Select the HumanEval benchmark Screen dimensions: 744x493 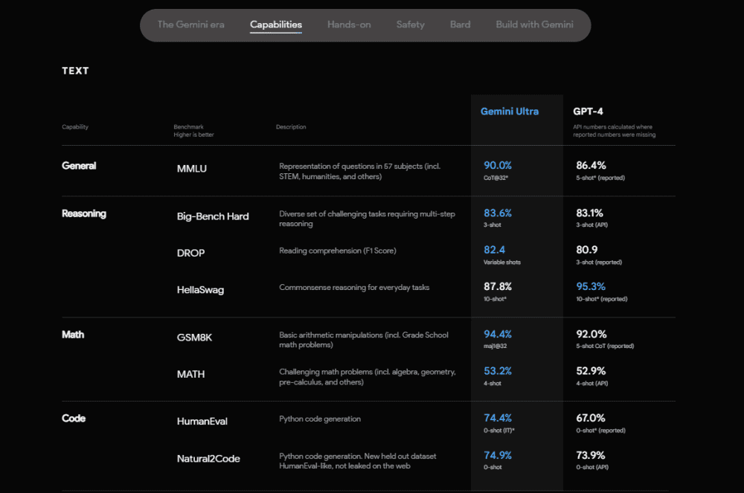pyautogui.click(x=202, y=421)
